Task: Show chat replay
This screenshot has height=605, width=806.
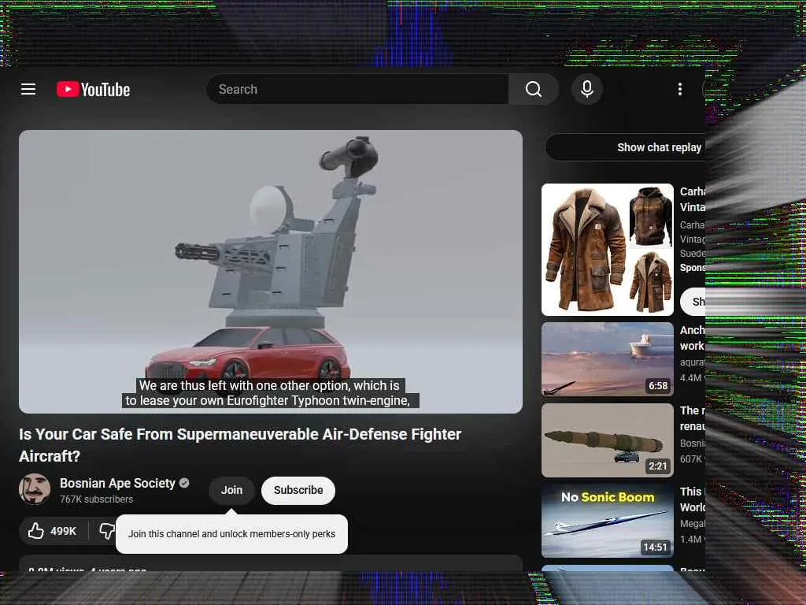Action: (x=626, y=147)
